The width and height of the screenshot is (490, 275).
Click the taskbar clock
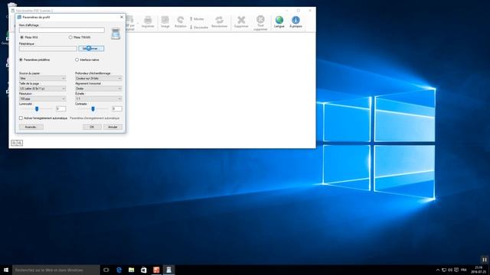479,270
